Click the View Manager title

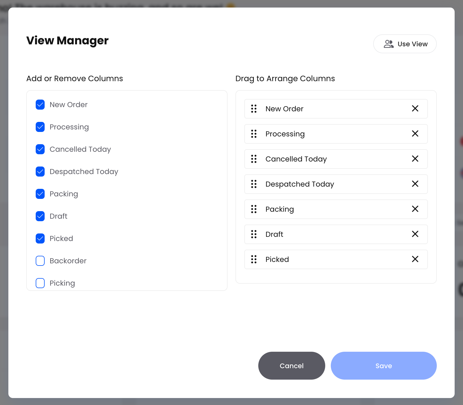point(67,41)
